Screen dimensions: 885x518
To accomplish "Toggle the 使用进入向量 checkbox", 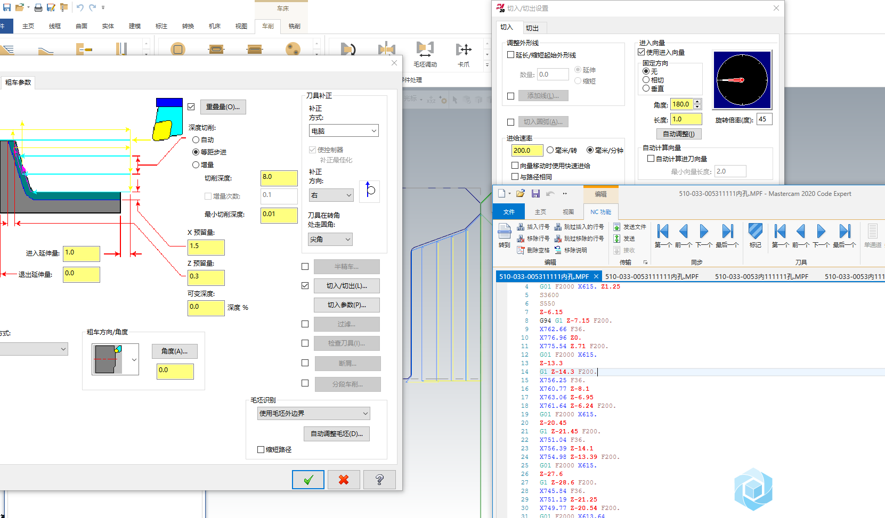I will pos(642,52).
